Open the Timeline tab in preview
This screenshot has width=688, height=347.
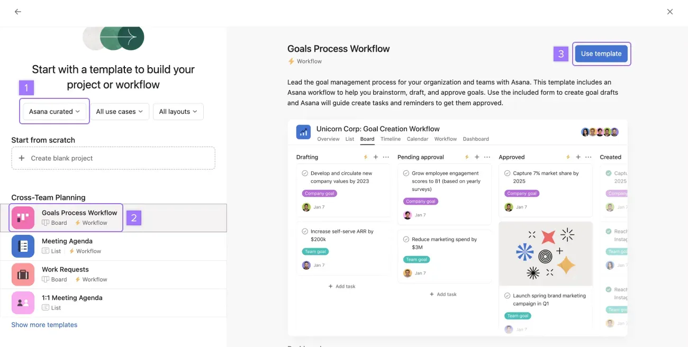(391, 139)
